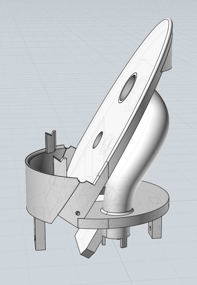Image resolution: width=197 pixels, height=285 pixels.
Task: Select the right leg with small hole
Action: [155, 227]
